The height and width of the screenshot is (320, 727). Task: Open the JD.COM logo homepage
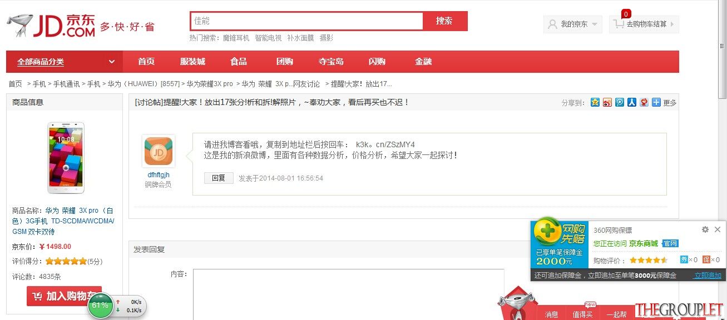pos(51,26)
